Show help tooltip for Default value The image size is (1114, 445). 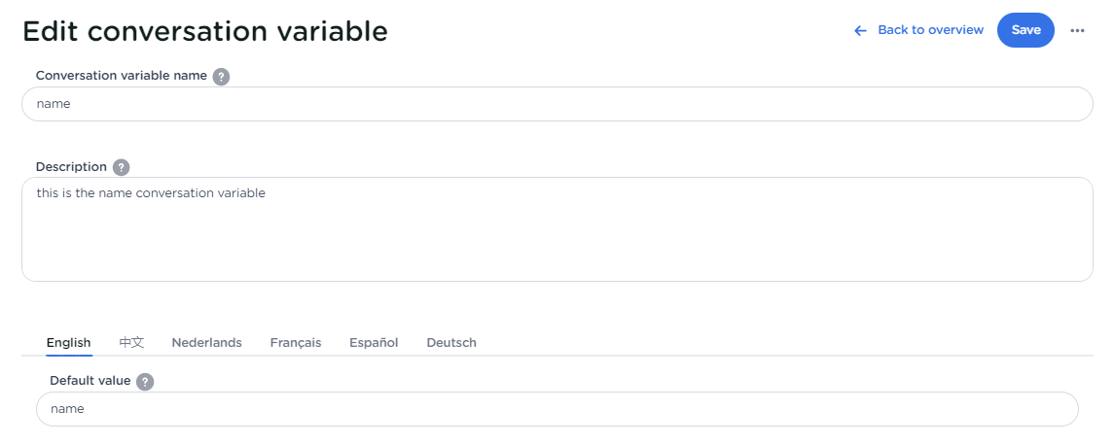[145, 382]
